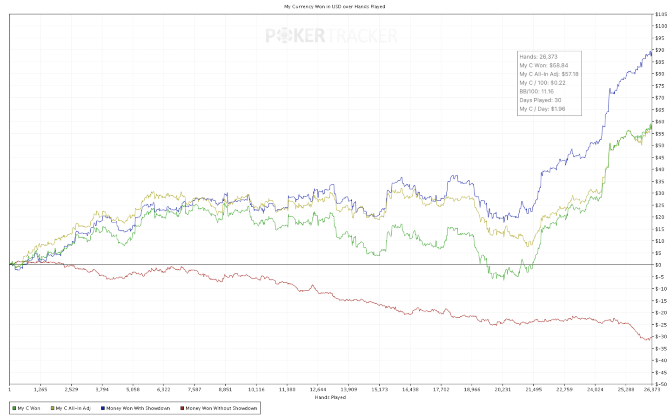
Task: Select 'Money Won With Showdown' legend label
Action: pyautogui.click(x=138, y=408)
